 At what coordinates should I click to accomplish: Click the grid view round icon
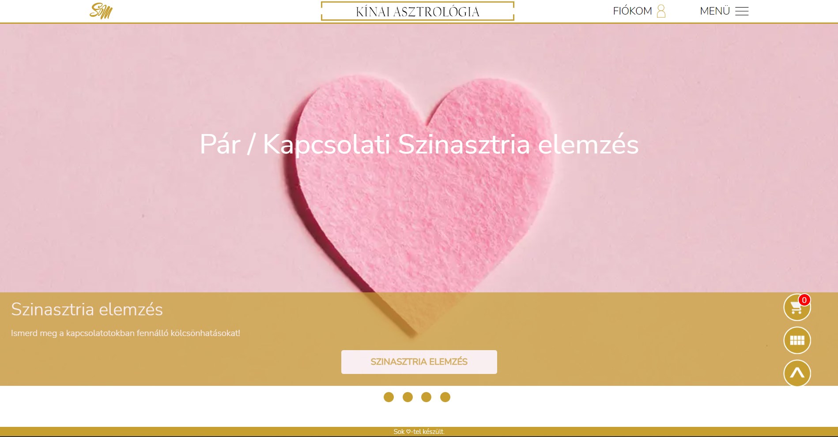(797, 340)
